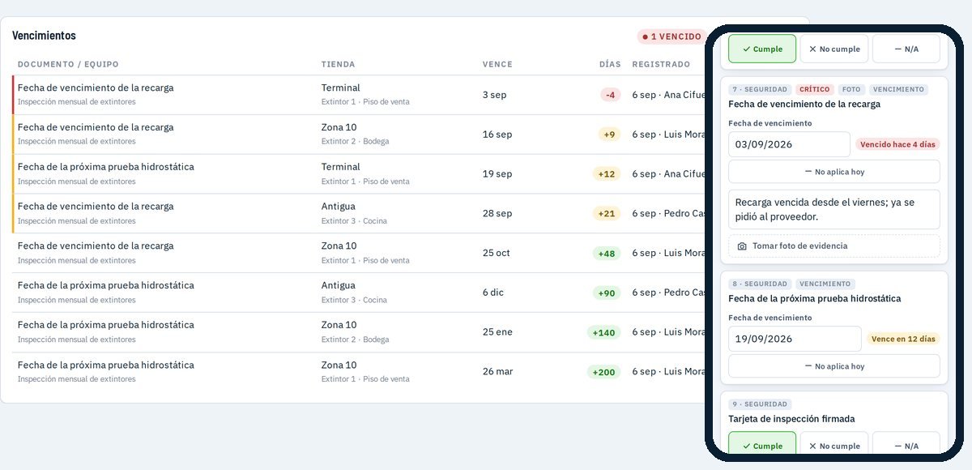Click the "FOTO" tag on item 7
The width and height of the screenshot is (972, 470).
[x=851, y=89]
